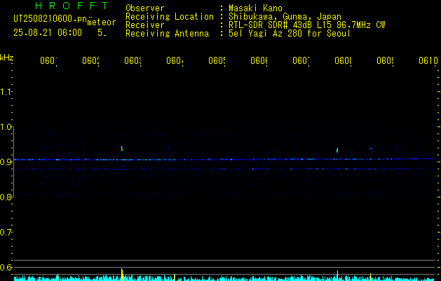Click Shibukawa, Gunma, Japan text
Screen dimensions: 441x281
tap(285, 17)
